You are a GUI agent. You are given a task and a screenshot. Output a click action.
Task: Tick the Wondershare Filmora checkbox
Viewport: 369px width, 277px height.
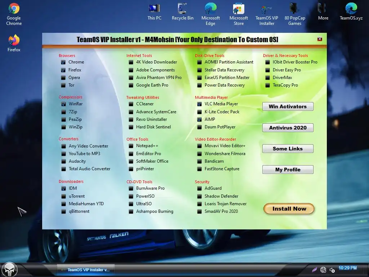(199, 154)
